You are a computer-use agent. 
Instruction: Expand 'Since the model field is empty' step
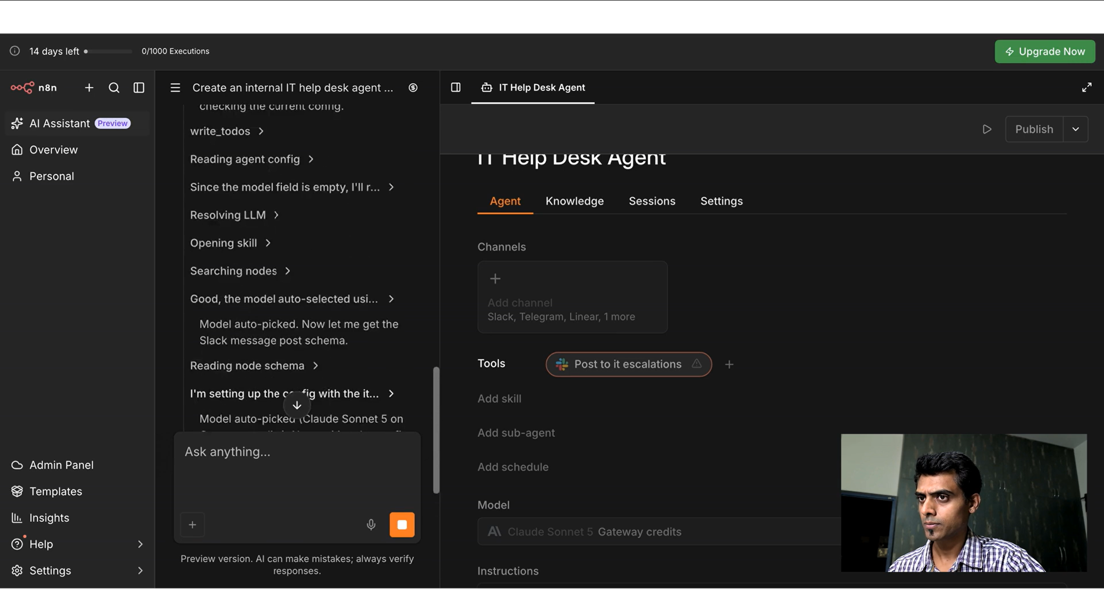(292, 187)
